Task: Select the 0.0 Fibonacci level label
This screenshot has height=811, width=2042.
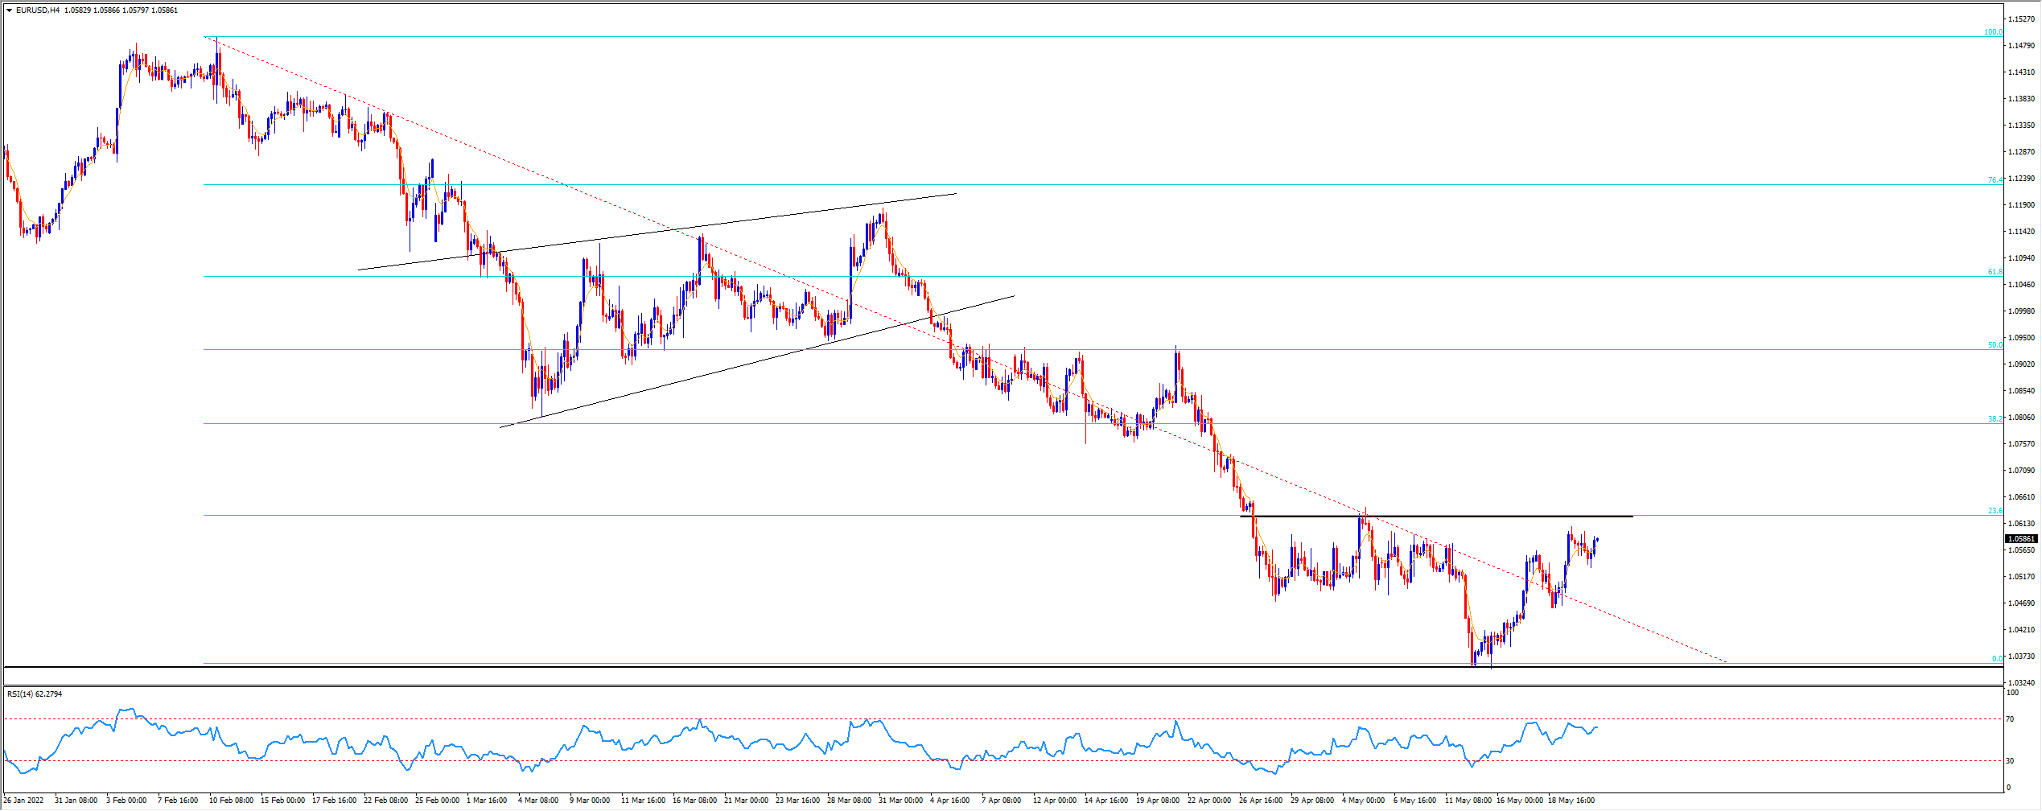Action: (1997, 659)
